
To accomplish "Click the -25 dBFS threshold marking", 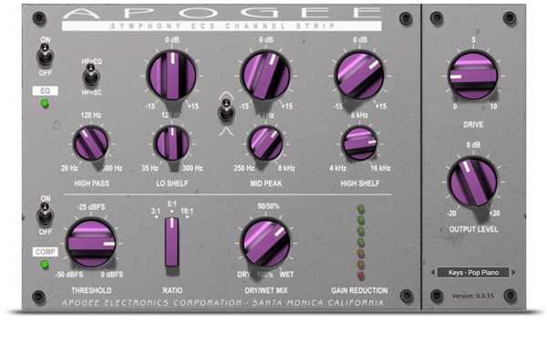I will click(90, 207).
